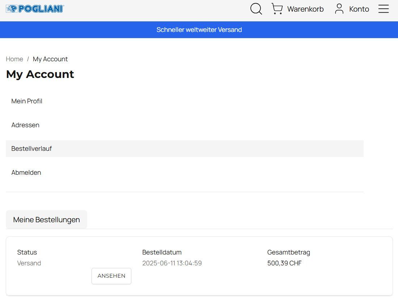Log out using Abmelden
Image resolution: width=398 pixels, height=298 pixels.
click(26, 173)
